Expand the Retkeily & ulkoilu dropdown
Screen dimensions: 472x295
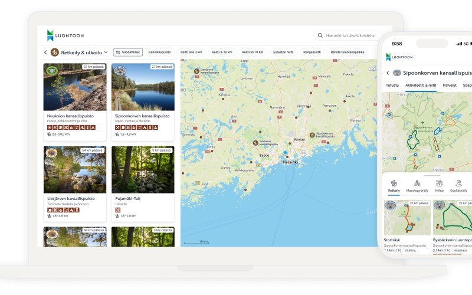tap(106, 53)
